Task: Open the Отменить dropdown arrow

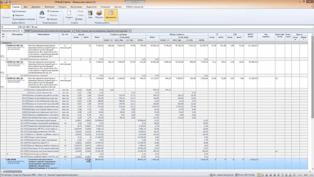Action: coord(61,11)
